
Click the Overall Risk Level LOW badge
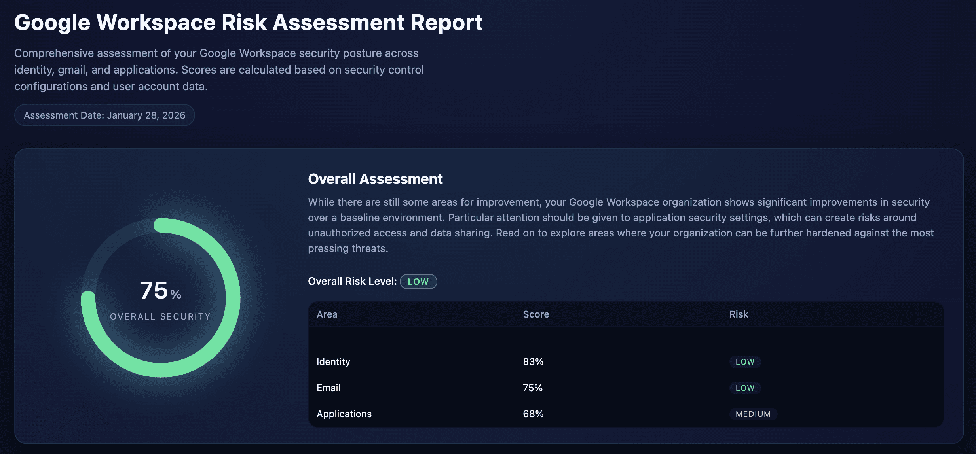418,282
